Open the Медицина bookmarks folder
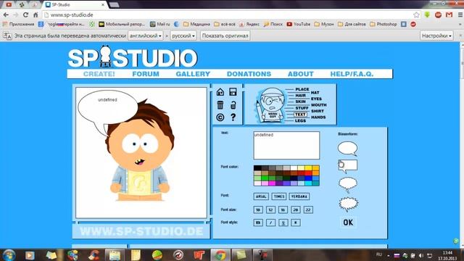464x261 pixels. tap(196, 24)
